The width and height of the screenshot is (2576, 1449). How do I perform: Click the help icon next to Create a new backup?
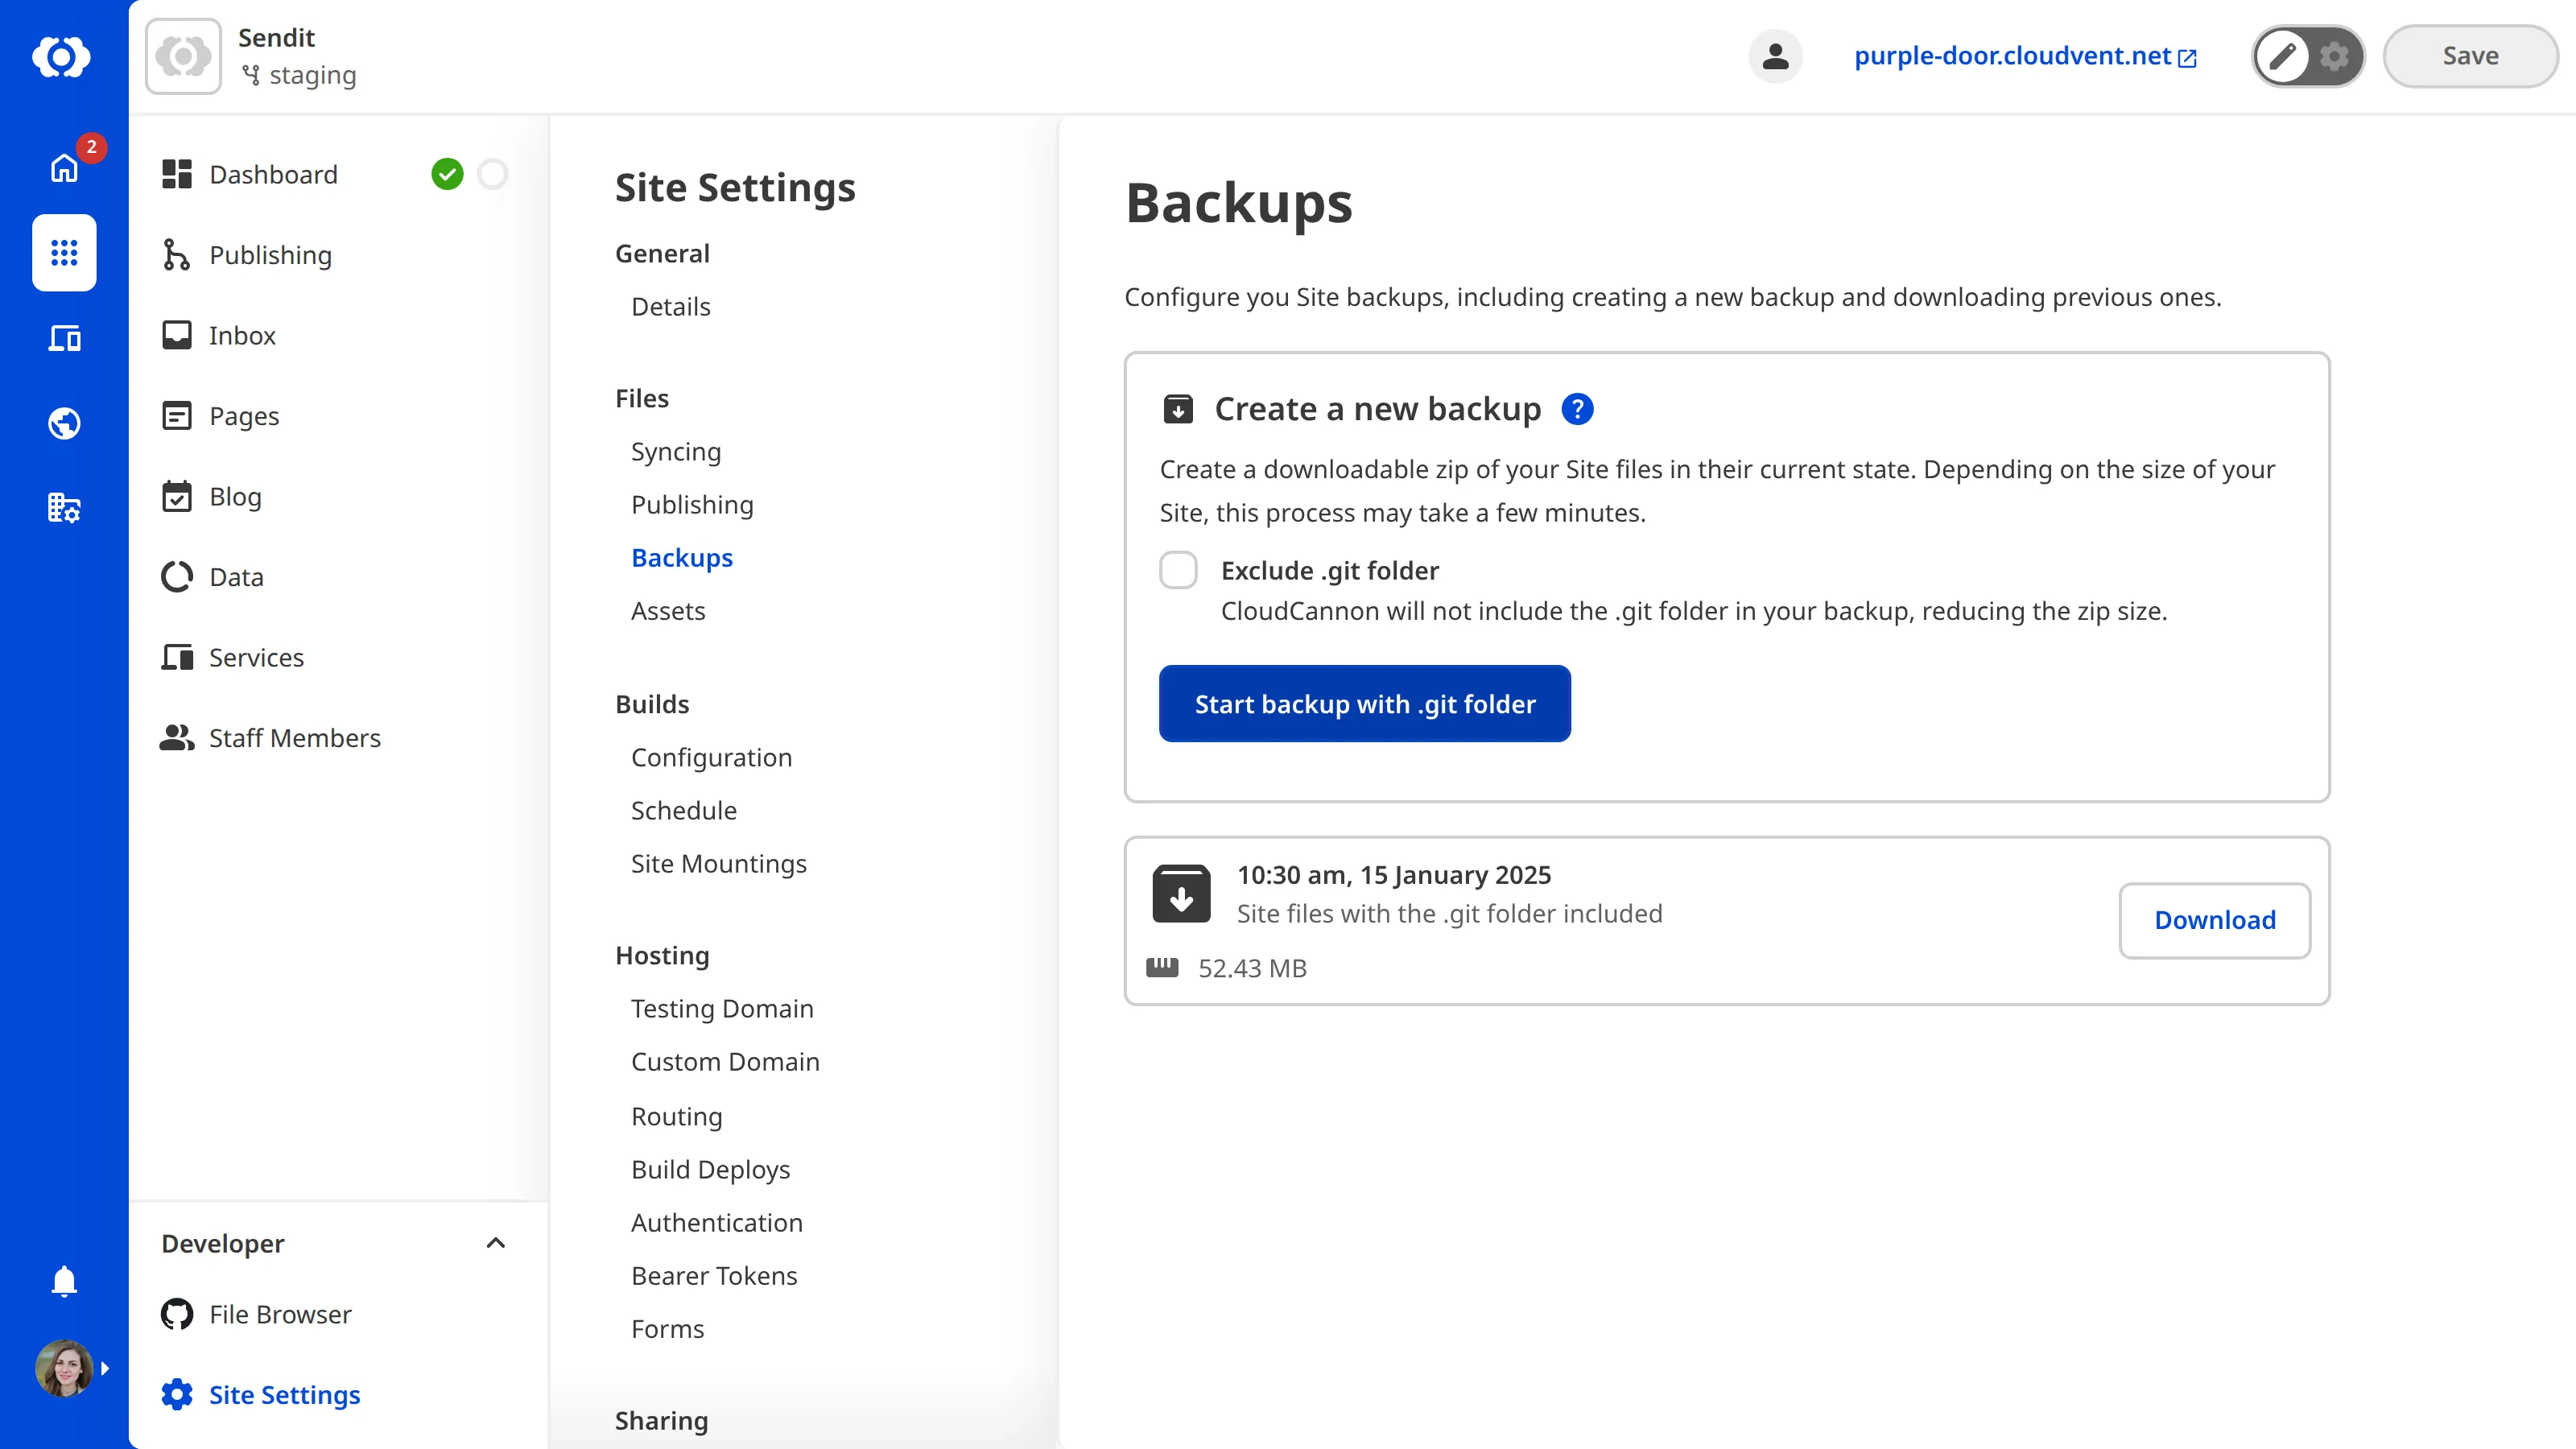pos(1577,408)
